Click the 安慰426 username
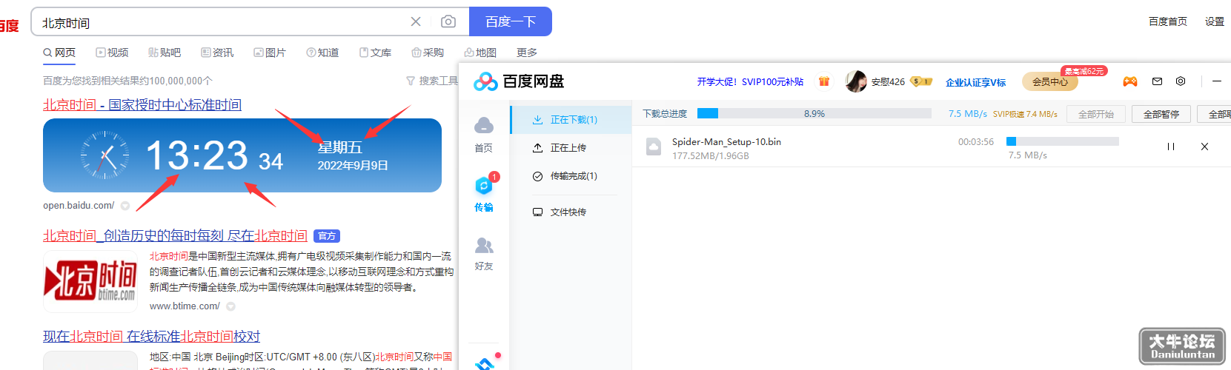Screen dimensions: 1231x370 [888, 82]
